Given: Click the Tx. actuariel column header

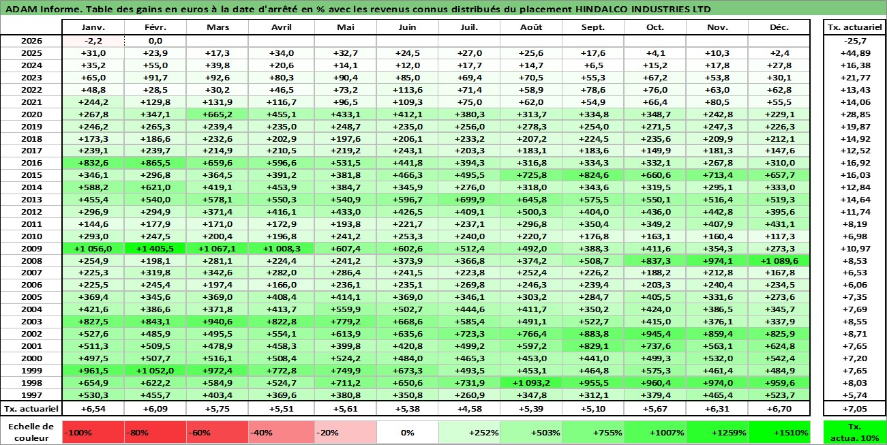Looking at the screenshot, I should coord(854,27).
